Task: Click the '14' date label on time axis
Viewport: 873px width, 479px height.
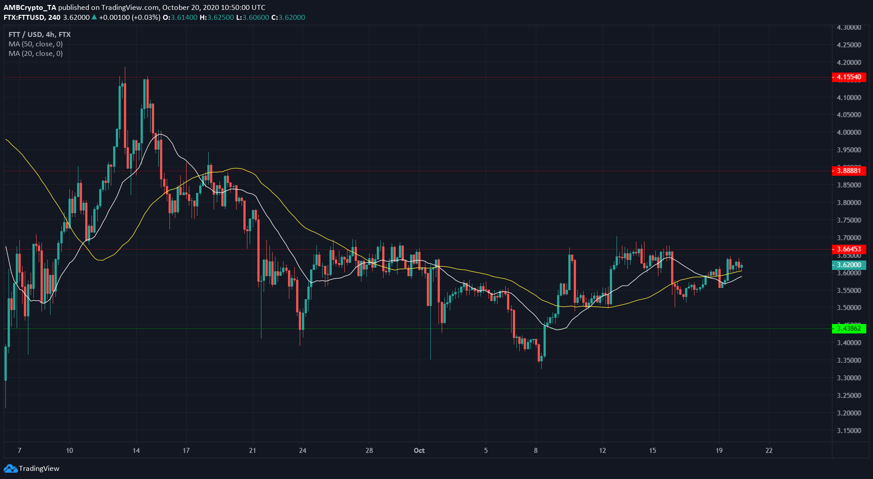Action: 136,451
